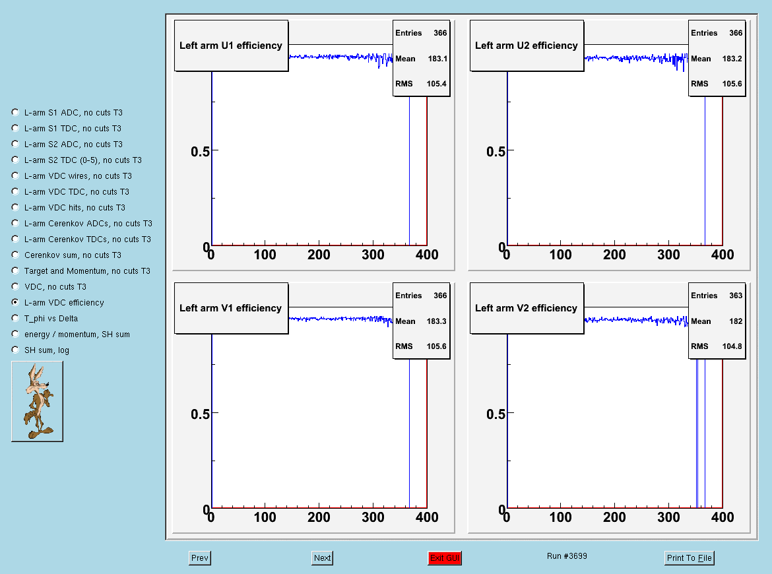772x574 pixels.
Task: Click RMS 104.8 value in V2 stats
Action: (732, 346)
